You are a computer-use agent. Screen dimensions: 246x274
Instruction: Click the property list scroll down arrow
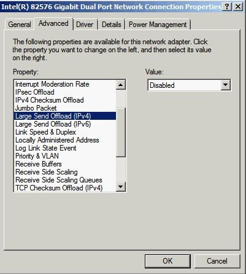click(121, 187)
